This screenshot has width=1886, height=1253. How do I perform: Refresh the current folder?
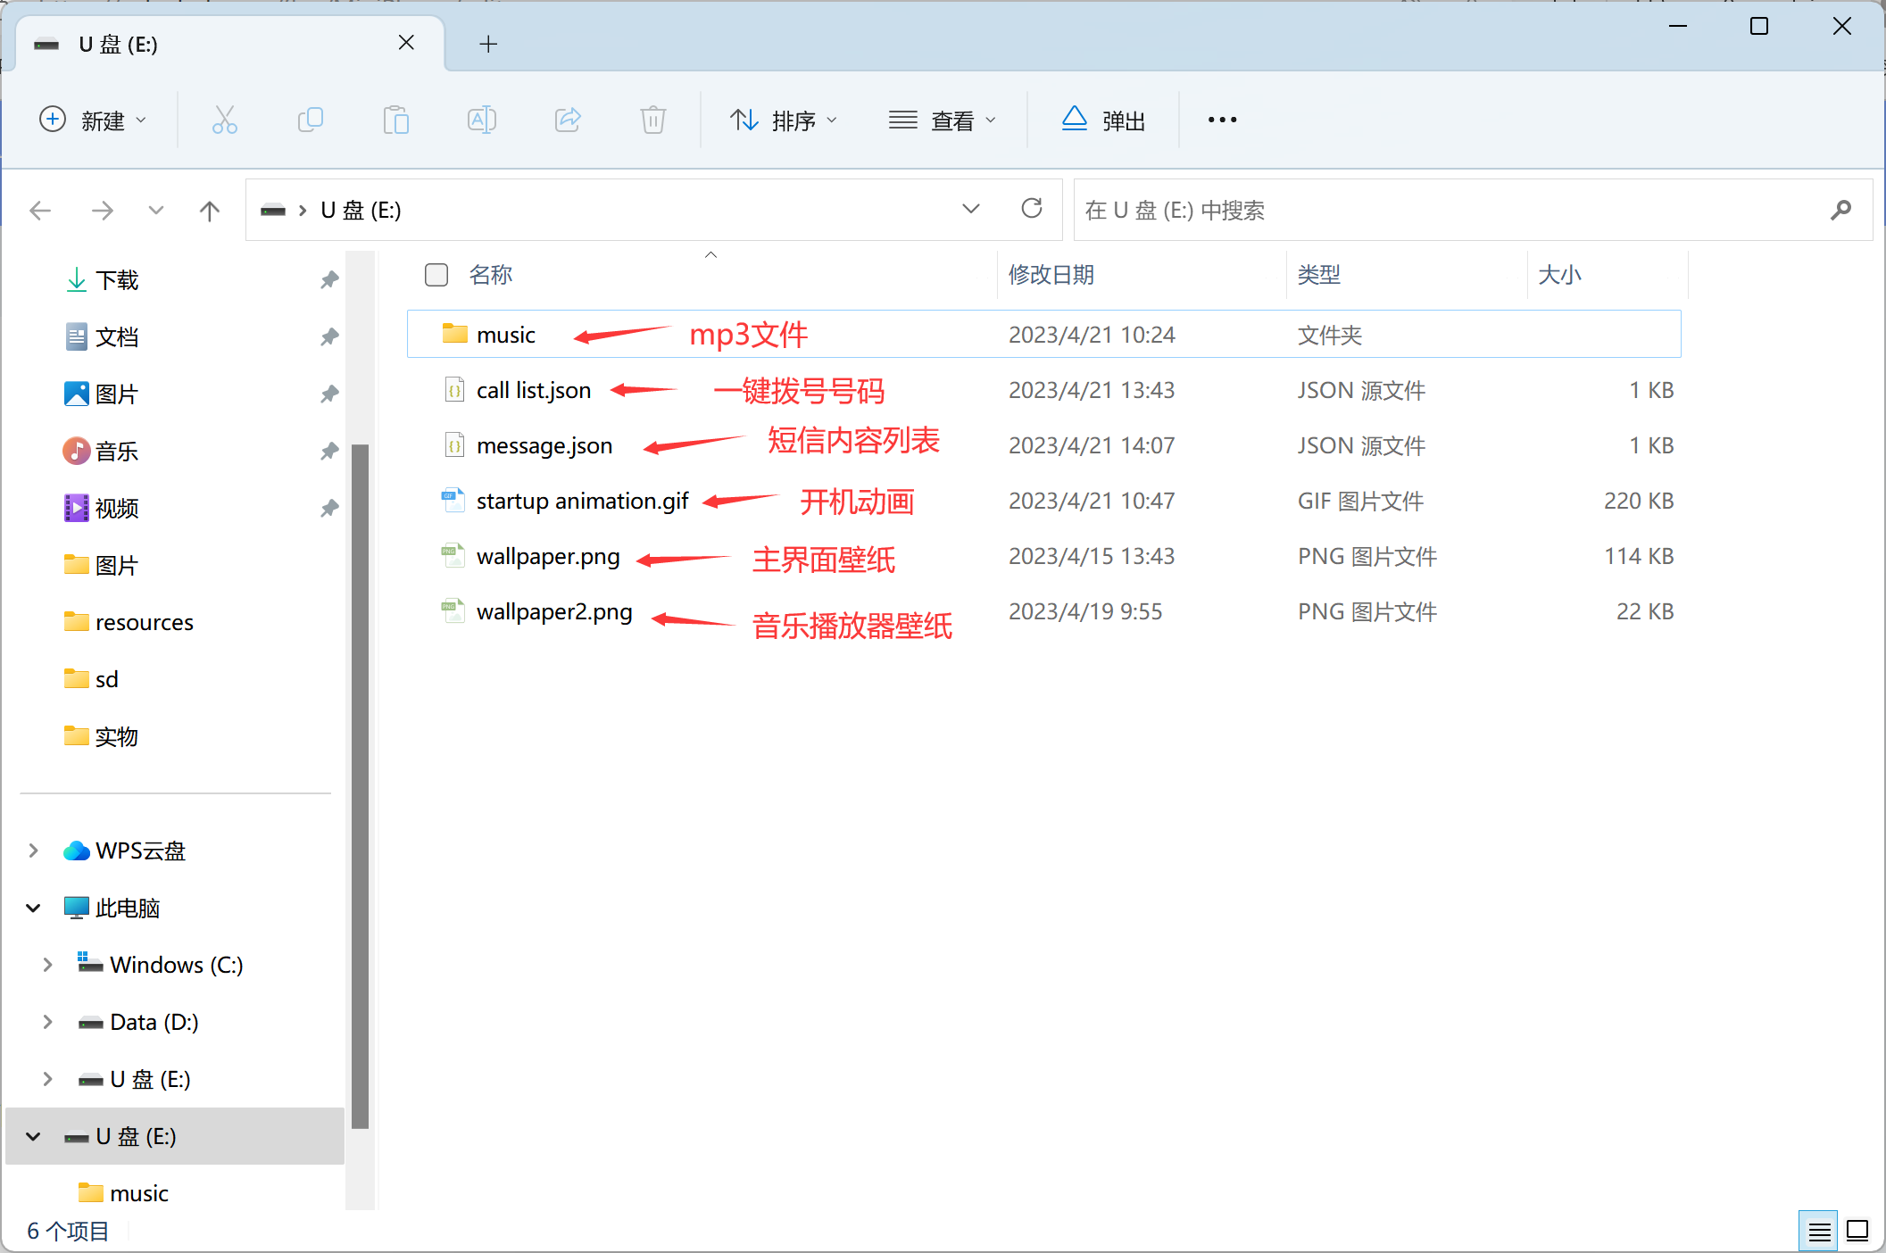point(1032,209)
